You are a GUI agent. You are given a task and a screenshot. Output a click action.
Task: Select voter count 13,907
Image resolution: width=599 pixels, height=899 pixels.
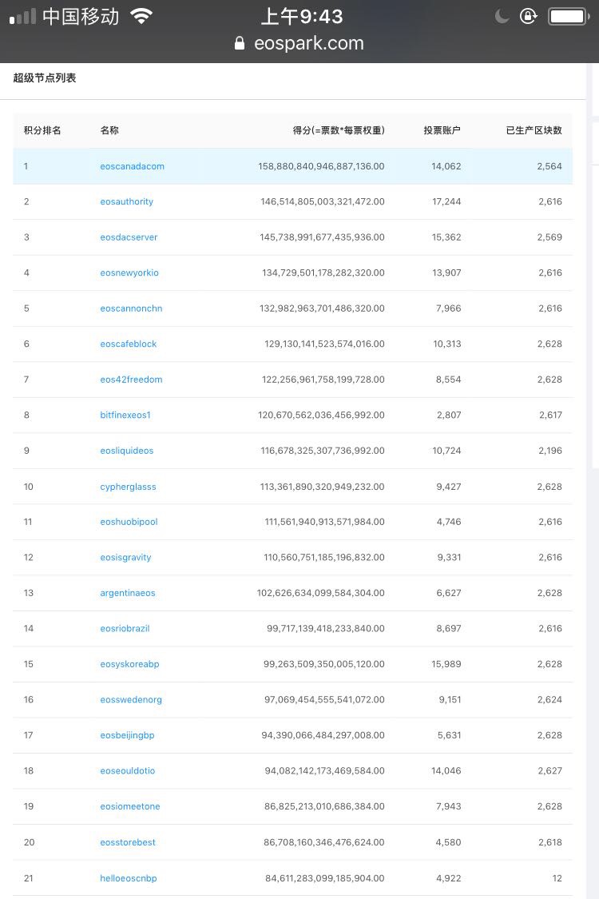click(446, 273)
